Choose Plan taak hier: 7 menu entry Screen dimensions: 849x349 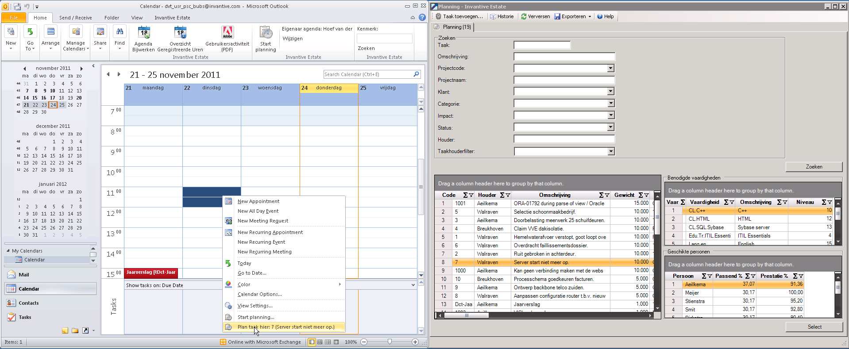click(284, 327)
